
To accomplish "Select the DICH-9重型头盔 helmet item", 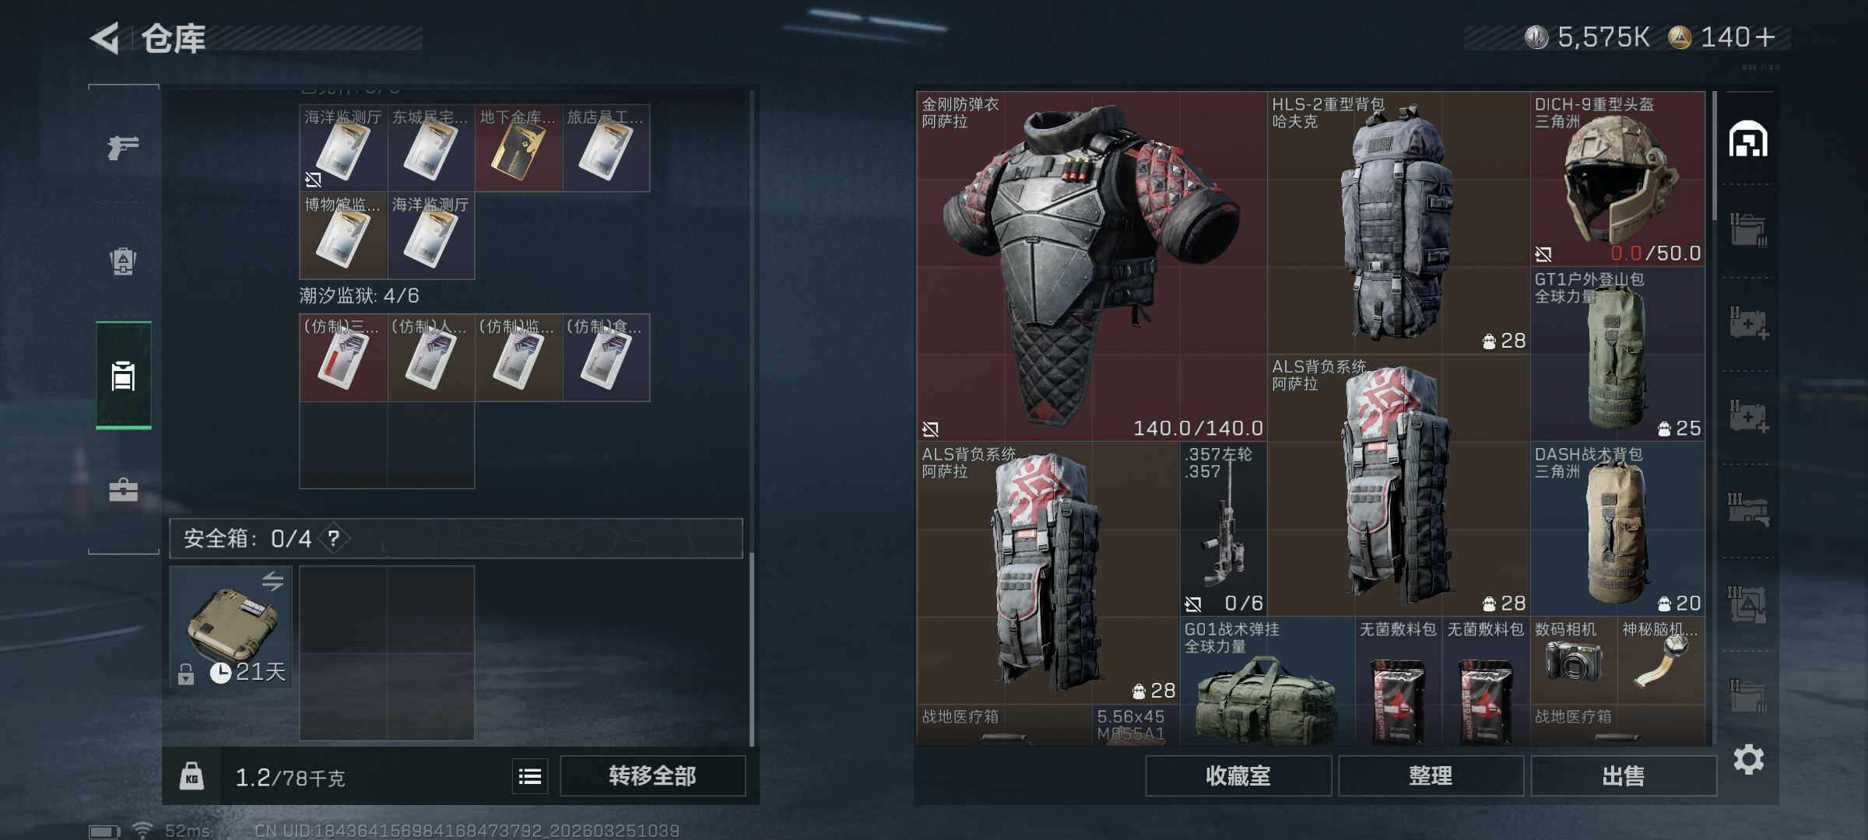I will [x=1618, y=179].
